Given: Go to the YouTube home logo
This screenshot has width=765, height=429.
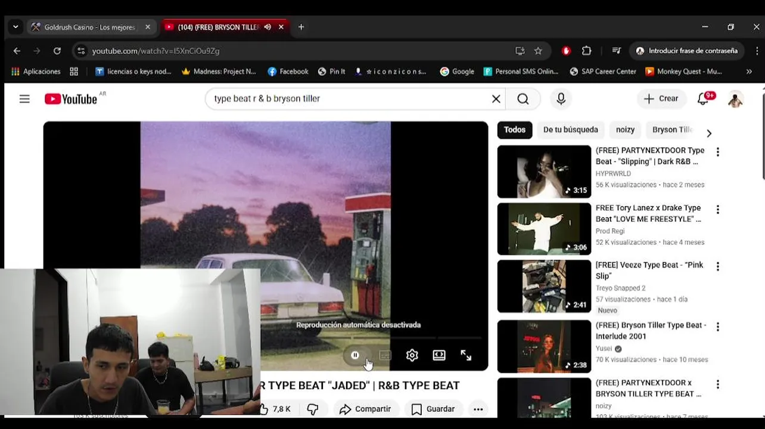Looking at the screenshot, I should (x=71, y=99).
